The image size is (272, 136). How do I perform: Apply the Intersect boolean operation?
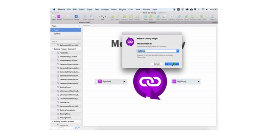172,16
